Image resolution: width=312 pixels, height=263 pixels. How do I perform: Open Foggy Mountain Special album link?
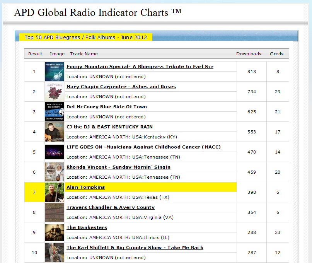140,67
